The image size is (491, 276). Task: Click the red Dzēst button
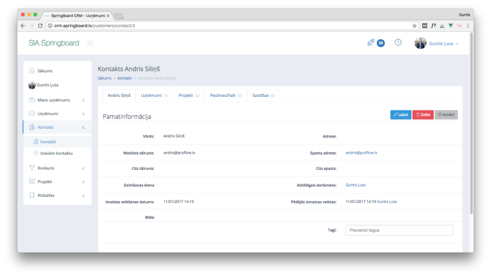point(423,115)
